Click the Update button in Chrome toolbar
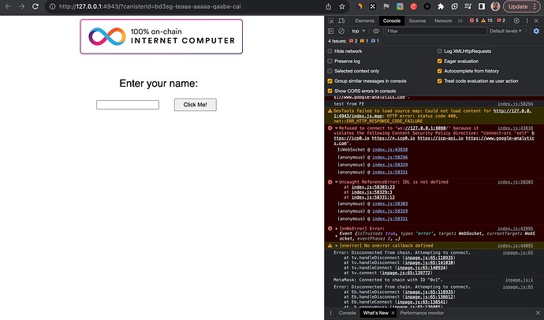The width and height of the screenshot is (544, 320). point(518,6)
